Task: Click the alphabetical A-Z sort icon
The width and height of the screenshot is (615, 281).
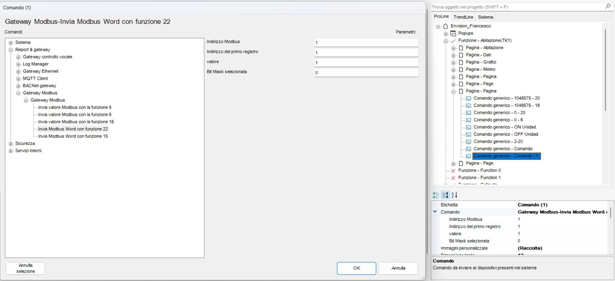Action: [454, 195]
